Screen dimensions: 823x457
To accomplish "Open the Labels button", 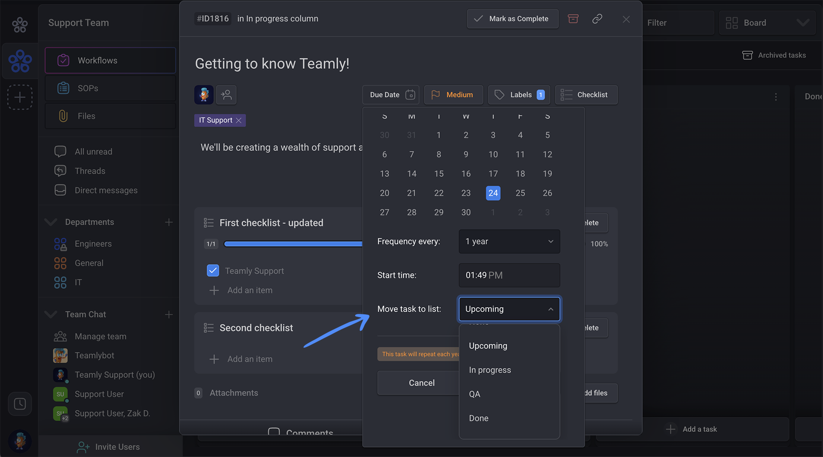I will pyautogui.click(x=519, y=95).
